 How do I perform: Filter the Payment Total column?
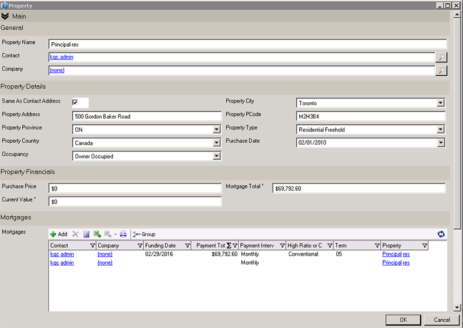click(x=235, y=246)
